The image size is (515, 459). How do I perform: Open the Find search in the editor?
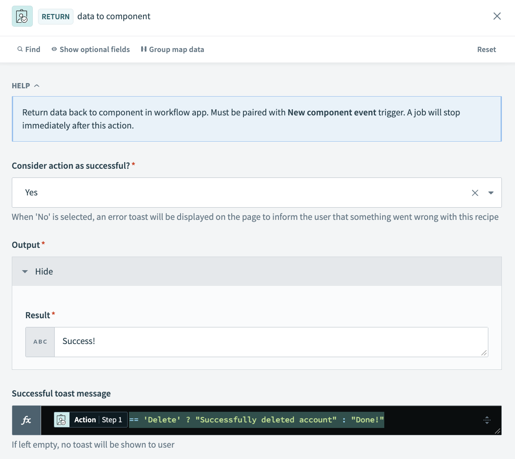coord(28,49)
